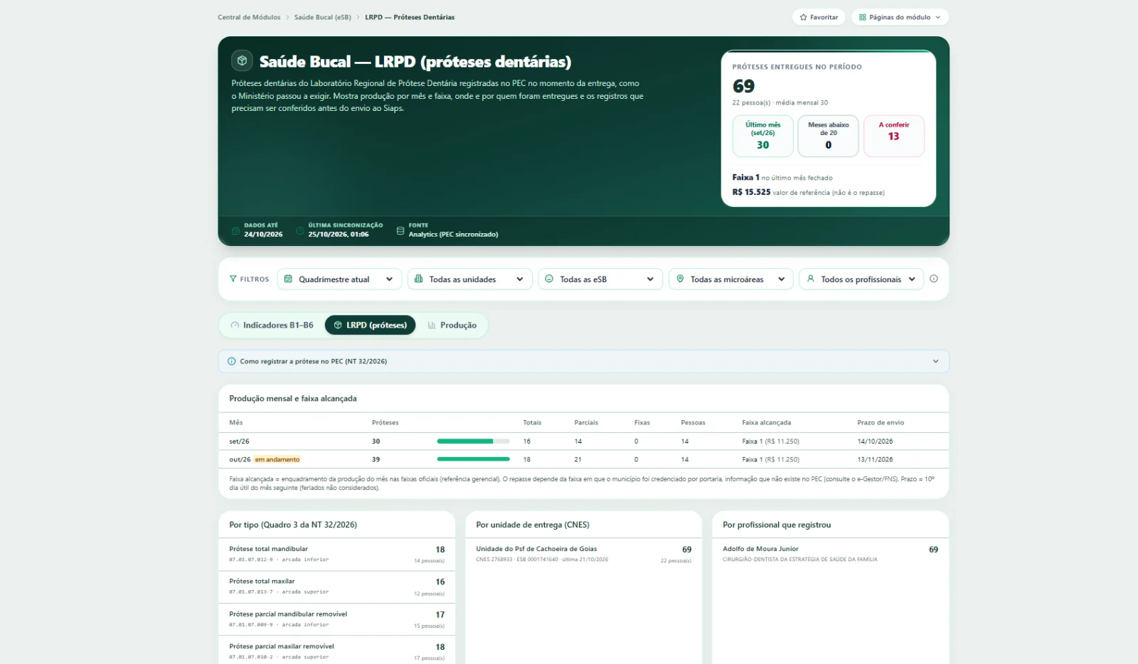Select Prótese parcial mandibular removível row
The width and height of the screenshot is (1138, 664).
pos(336,619)
